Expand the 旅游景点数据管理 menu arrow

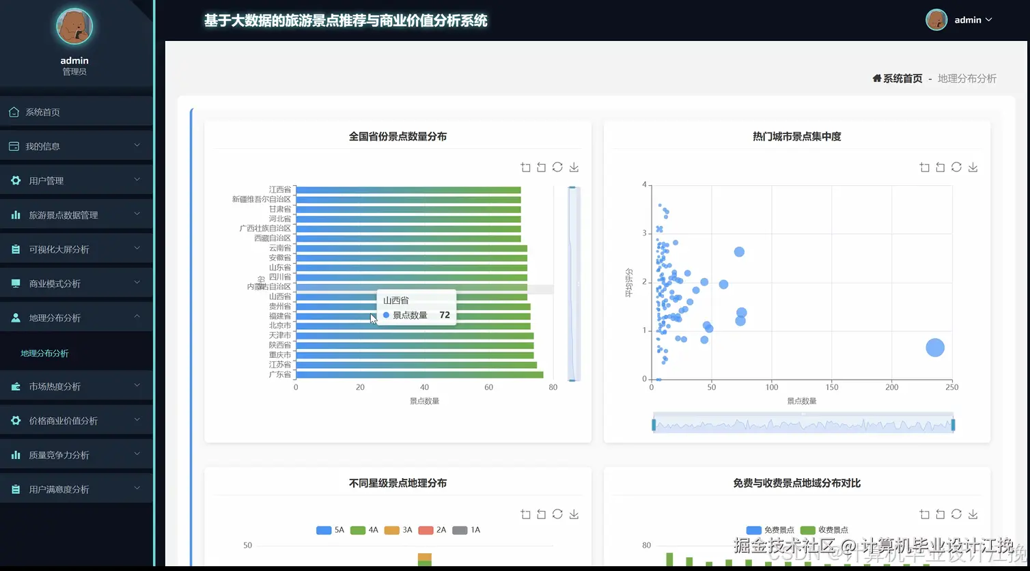click(137, 214)
